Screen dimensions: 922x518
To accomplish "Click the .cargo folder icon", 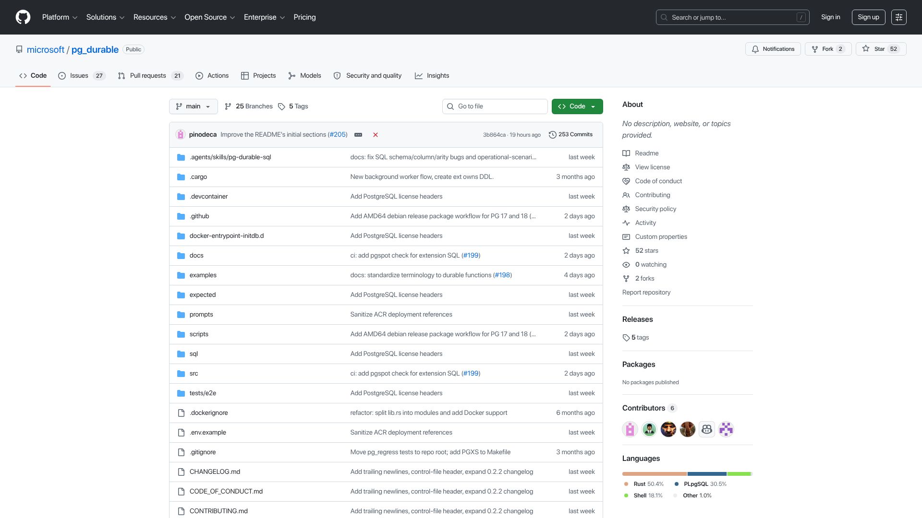I will pos(181,177).
